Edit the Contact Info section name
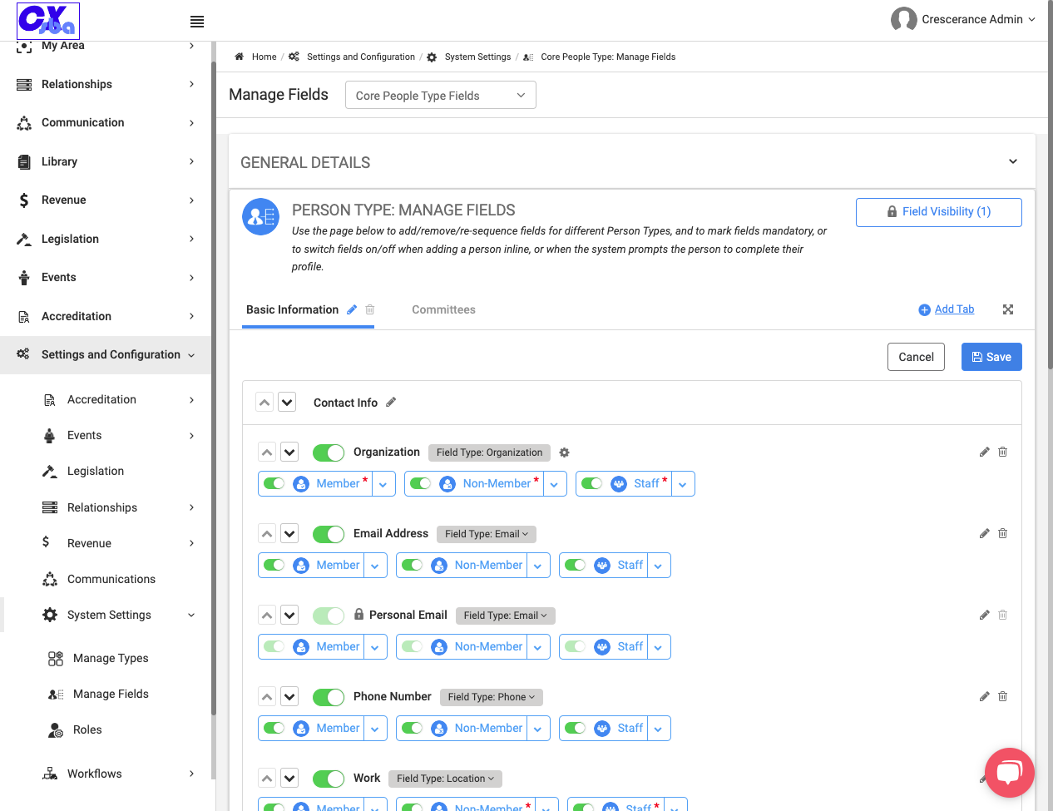 (x=391, y=403)
